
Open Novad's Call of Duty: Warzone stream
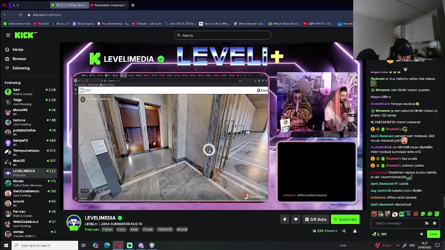pos(30,183)
